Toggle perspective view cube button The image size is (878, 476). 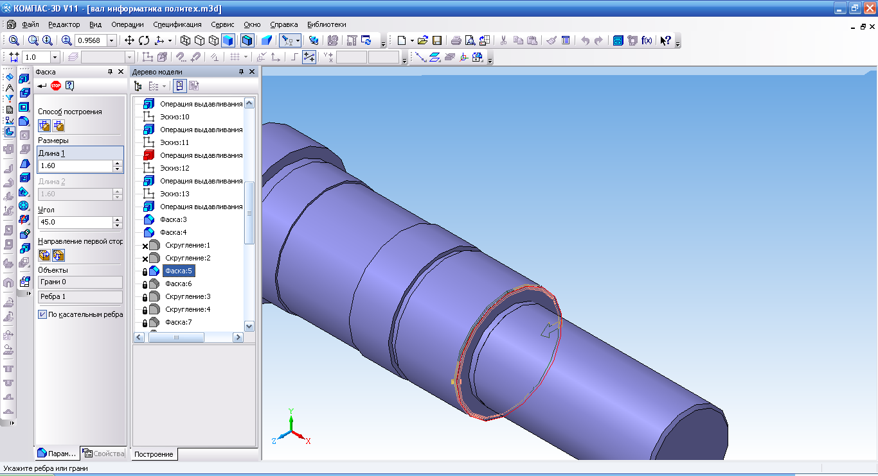coord(265,40)
